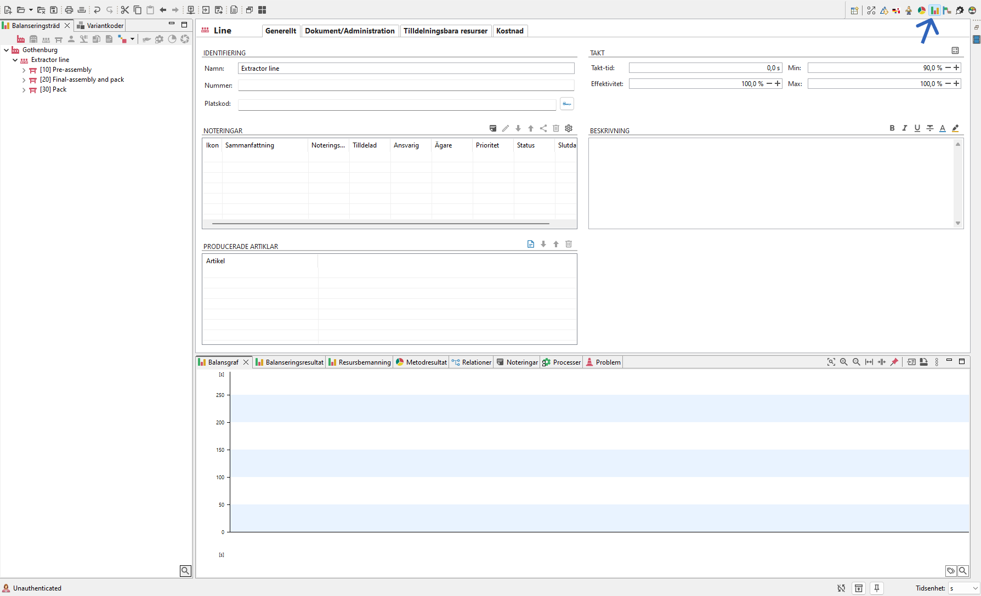This screenshot has height=596, width=981.
Task: Click the gear settings icon in Noteringar header
Action: [x=569, y=128]
